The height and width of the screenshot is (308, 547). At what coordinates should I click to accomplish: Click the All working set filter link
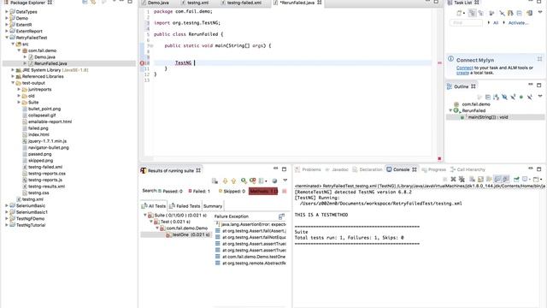pyautogui.click(x=496, y=23)
